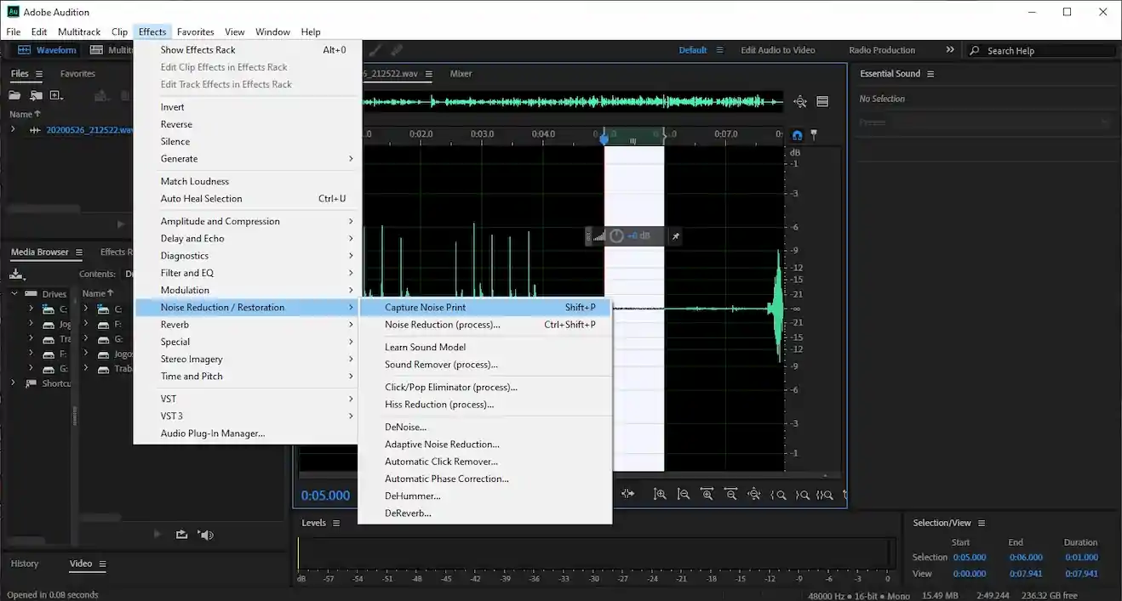Choose Noise Reduction (process)...

tap(485, 325)
